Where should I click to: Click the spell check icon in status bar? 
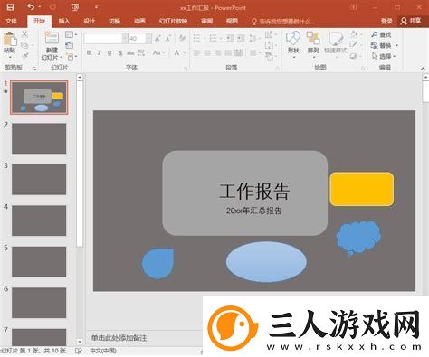(78, 351)
